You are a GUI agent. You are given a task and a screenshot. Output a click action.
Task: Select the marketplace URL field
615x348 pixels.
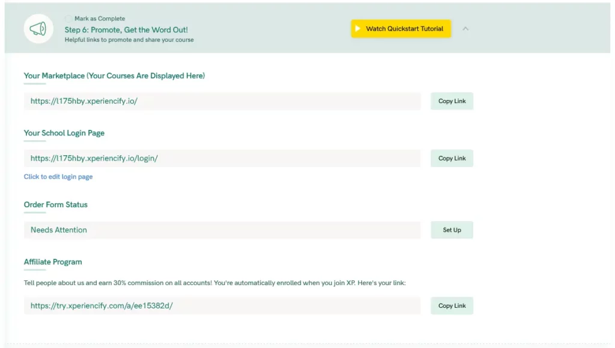click(222, 101)
